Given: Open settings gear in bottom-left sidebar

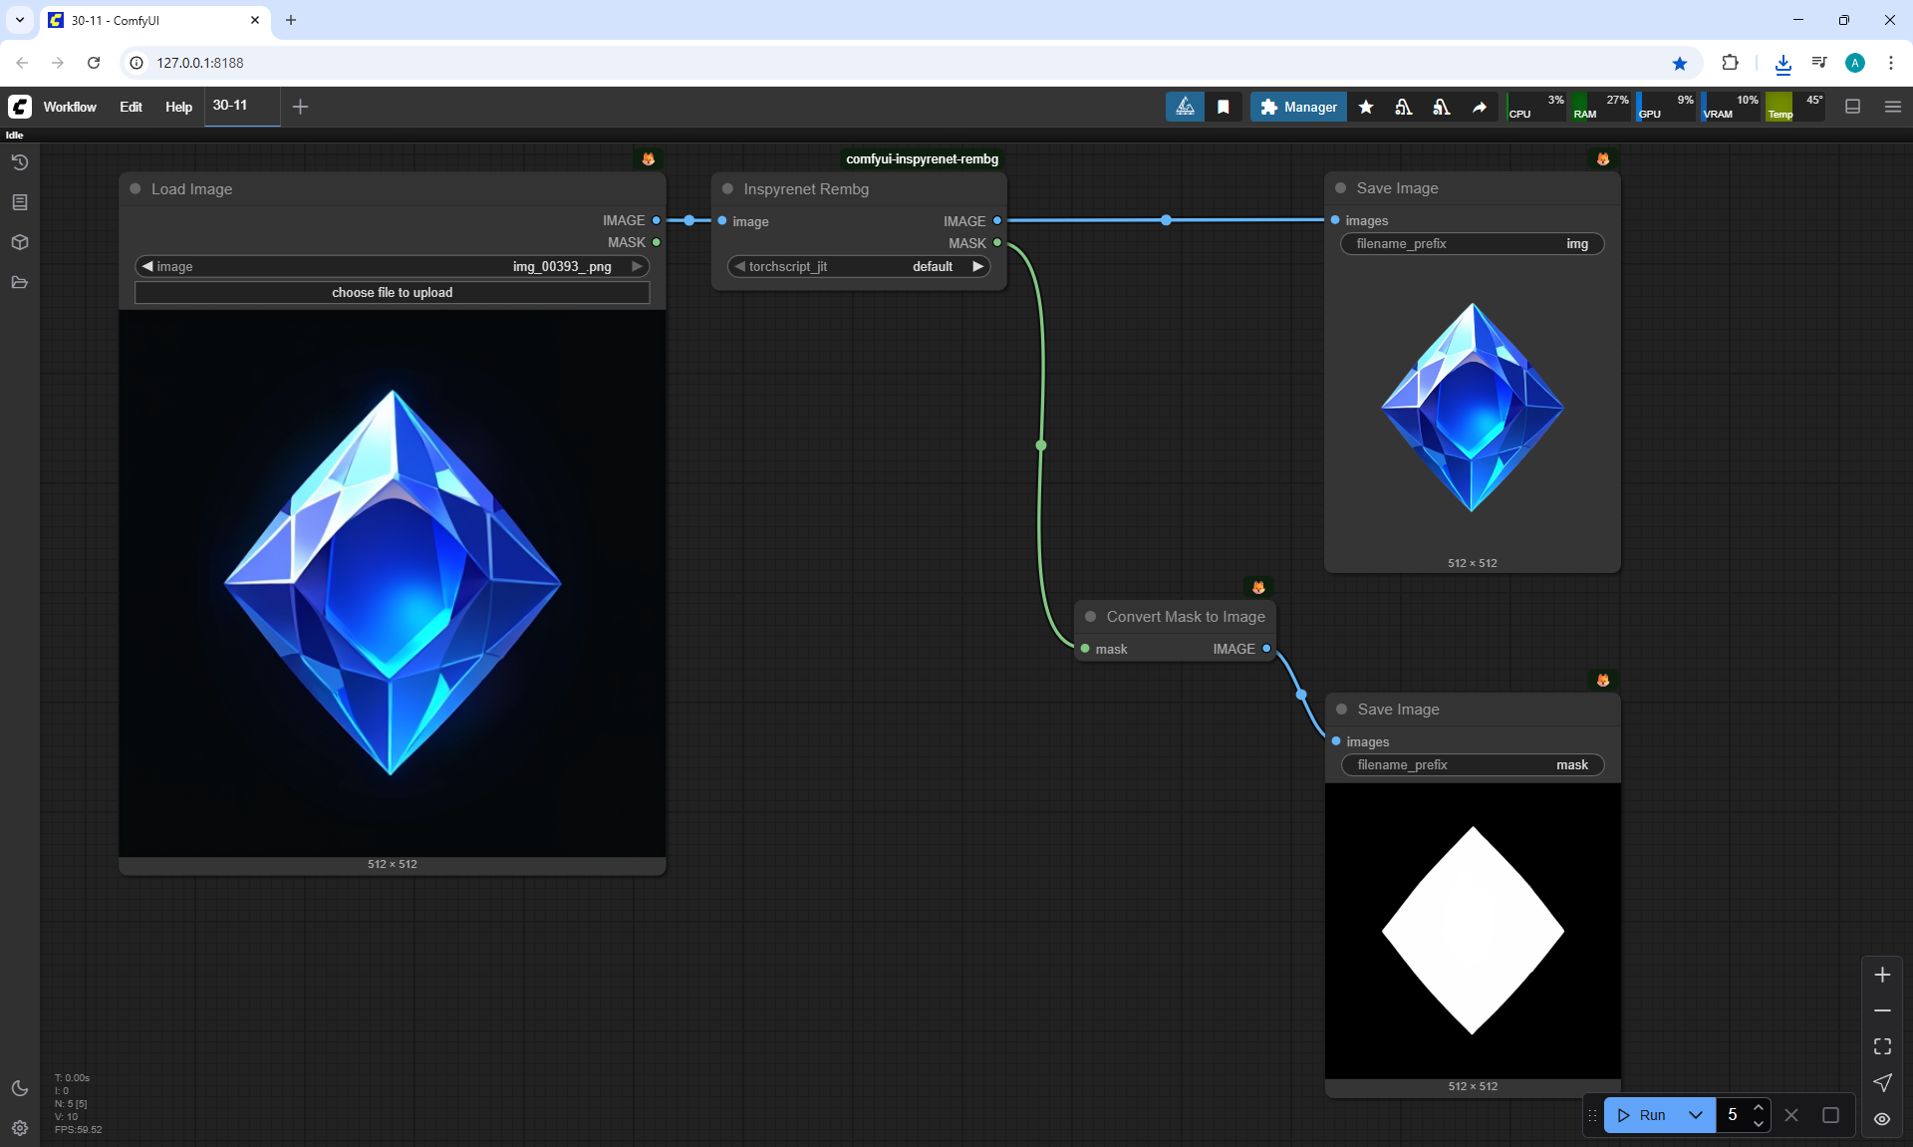Looking at the screenshot, I should 19,1128.
